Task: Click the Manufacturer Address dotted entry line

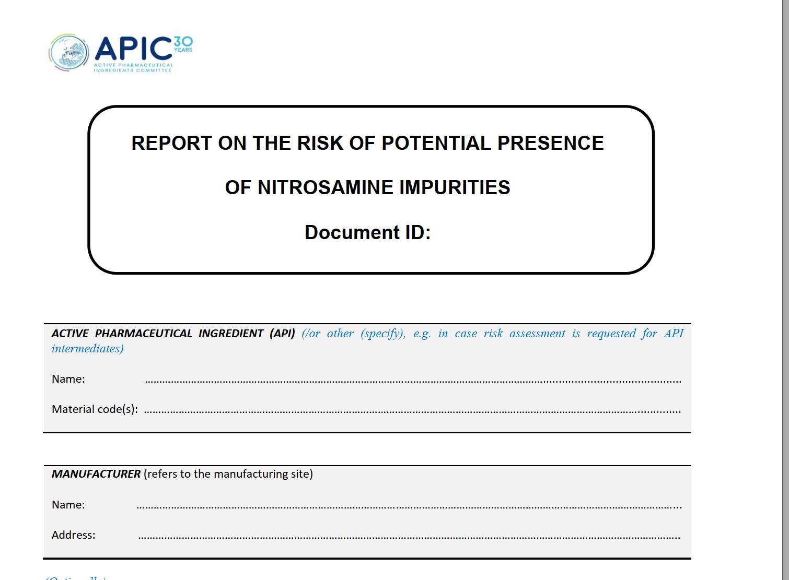Action: pos(409,537)
